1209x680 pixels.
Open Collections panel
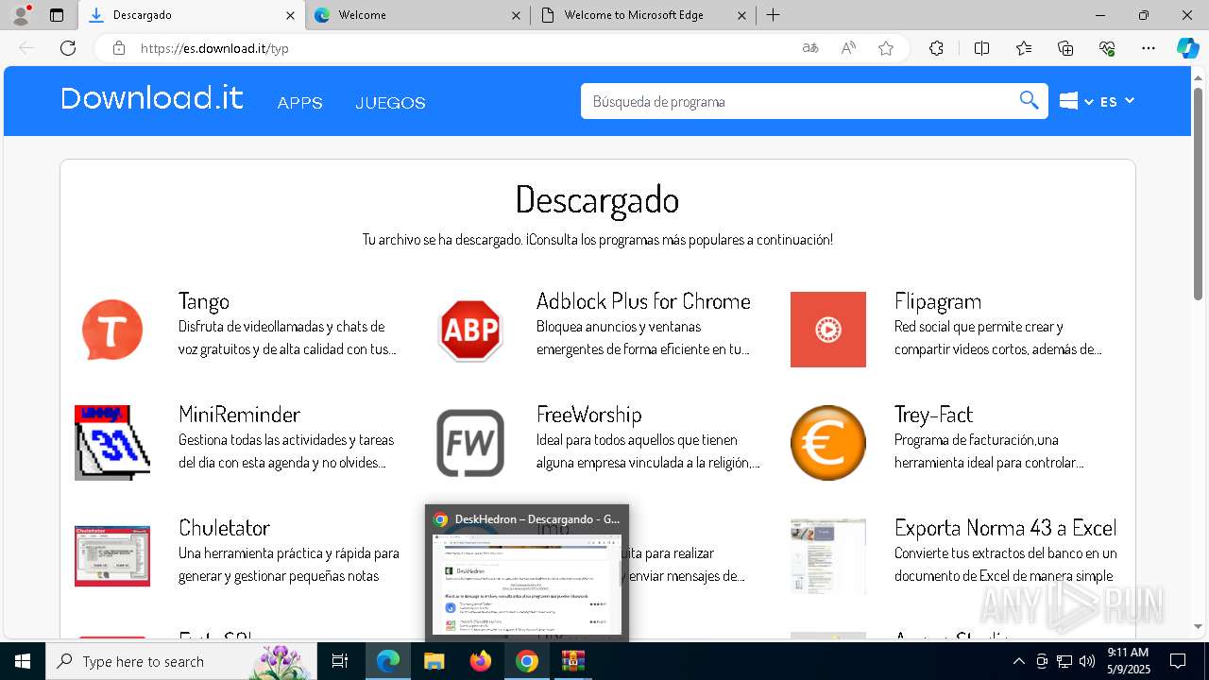click(1065, 48)
